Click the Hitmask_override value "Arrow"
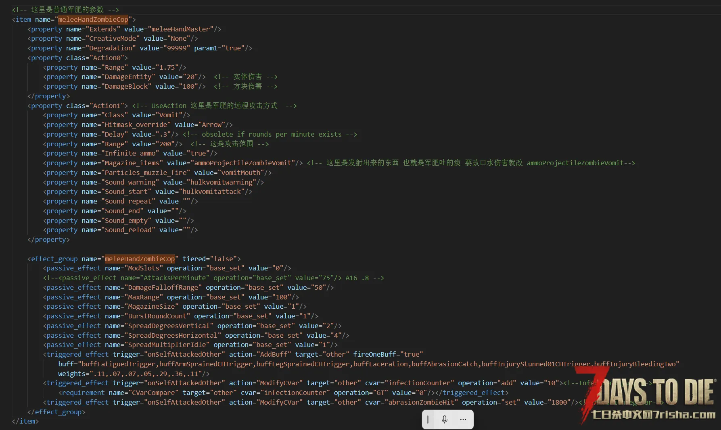Screen dimensions: 721x430 pyautogui.click(x=211, y=125)
